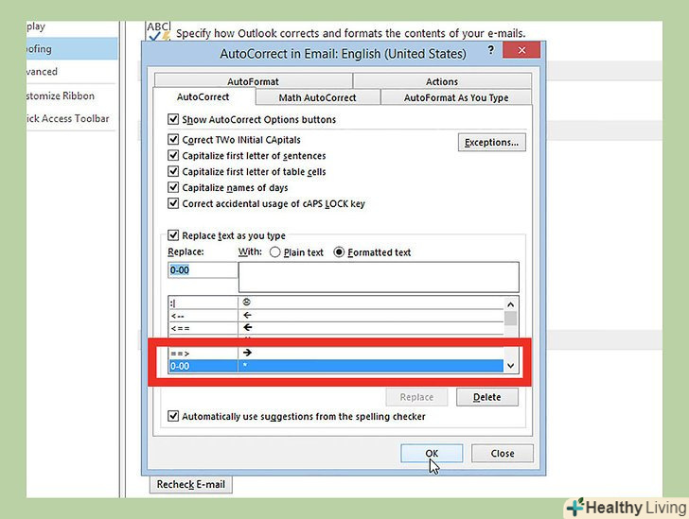Click the list scroll down arrow
Viewport: 689px width, 519px height.
pos(511,365)
